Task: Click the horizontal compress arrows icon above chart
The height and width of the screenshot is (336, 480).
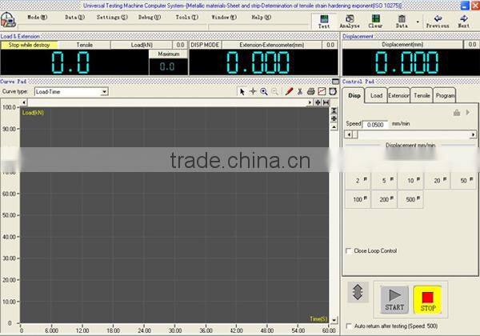Action: point(326,102)
